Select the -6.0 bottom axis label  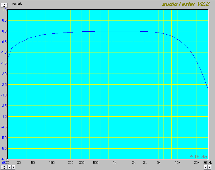point(4,159)
